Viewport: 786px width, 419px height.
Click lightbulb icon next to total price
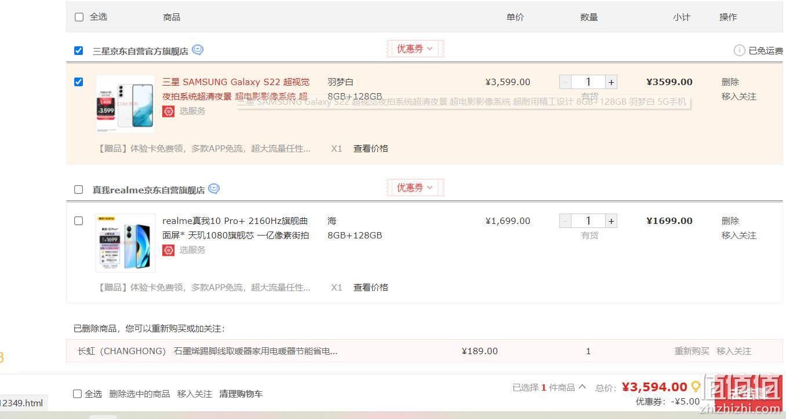tap(696, 387)
